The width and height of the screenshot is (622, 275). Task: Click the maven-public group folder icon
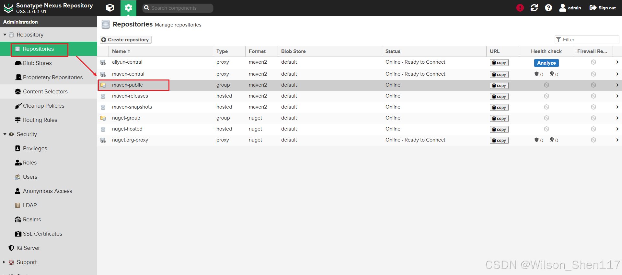pos(103,85)
